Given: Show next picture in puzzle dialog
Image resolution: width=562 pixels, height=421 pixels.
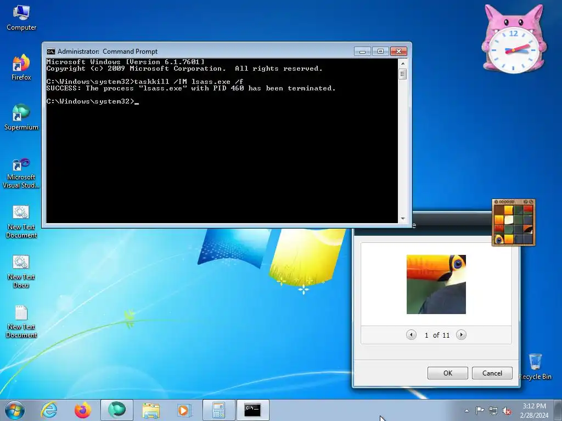Looking at the screenshot, I should tap(461, 335).
